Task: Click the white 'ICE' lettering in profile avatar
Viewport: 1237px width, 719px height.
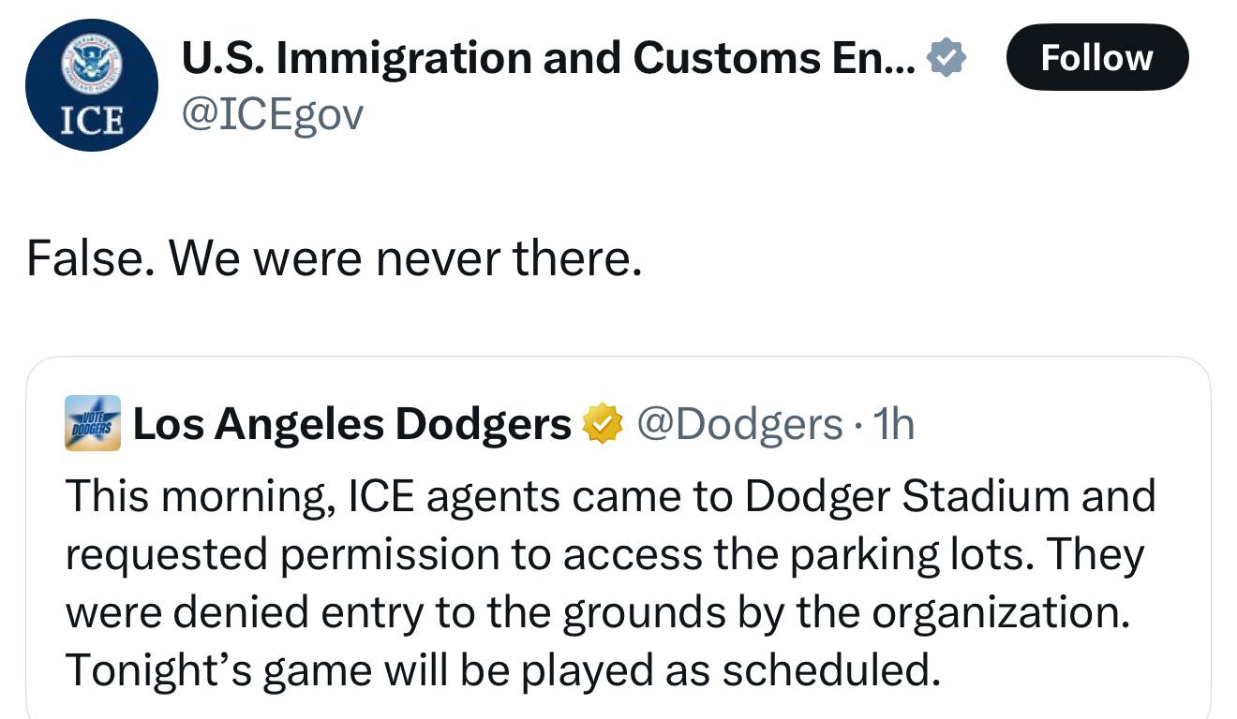Action: (92, 121)
